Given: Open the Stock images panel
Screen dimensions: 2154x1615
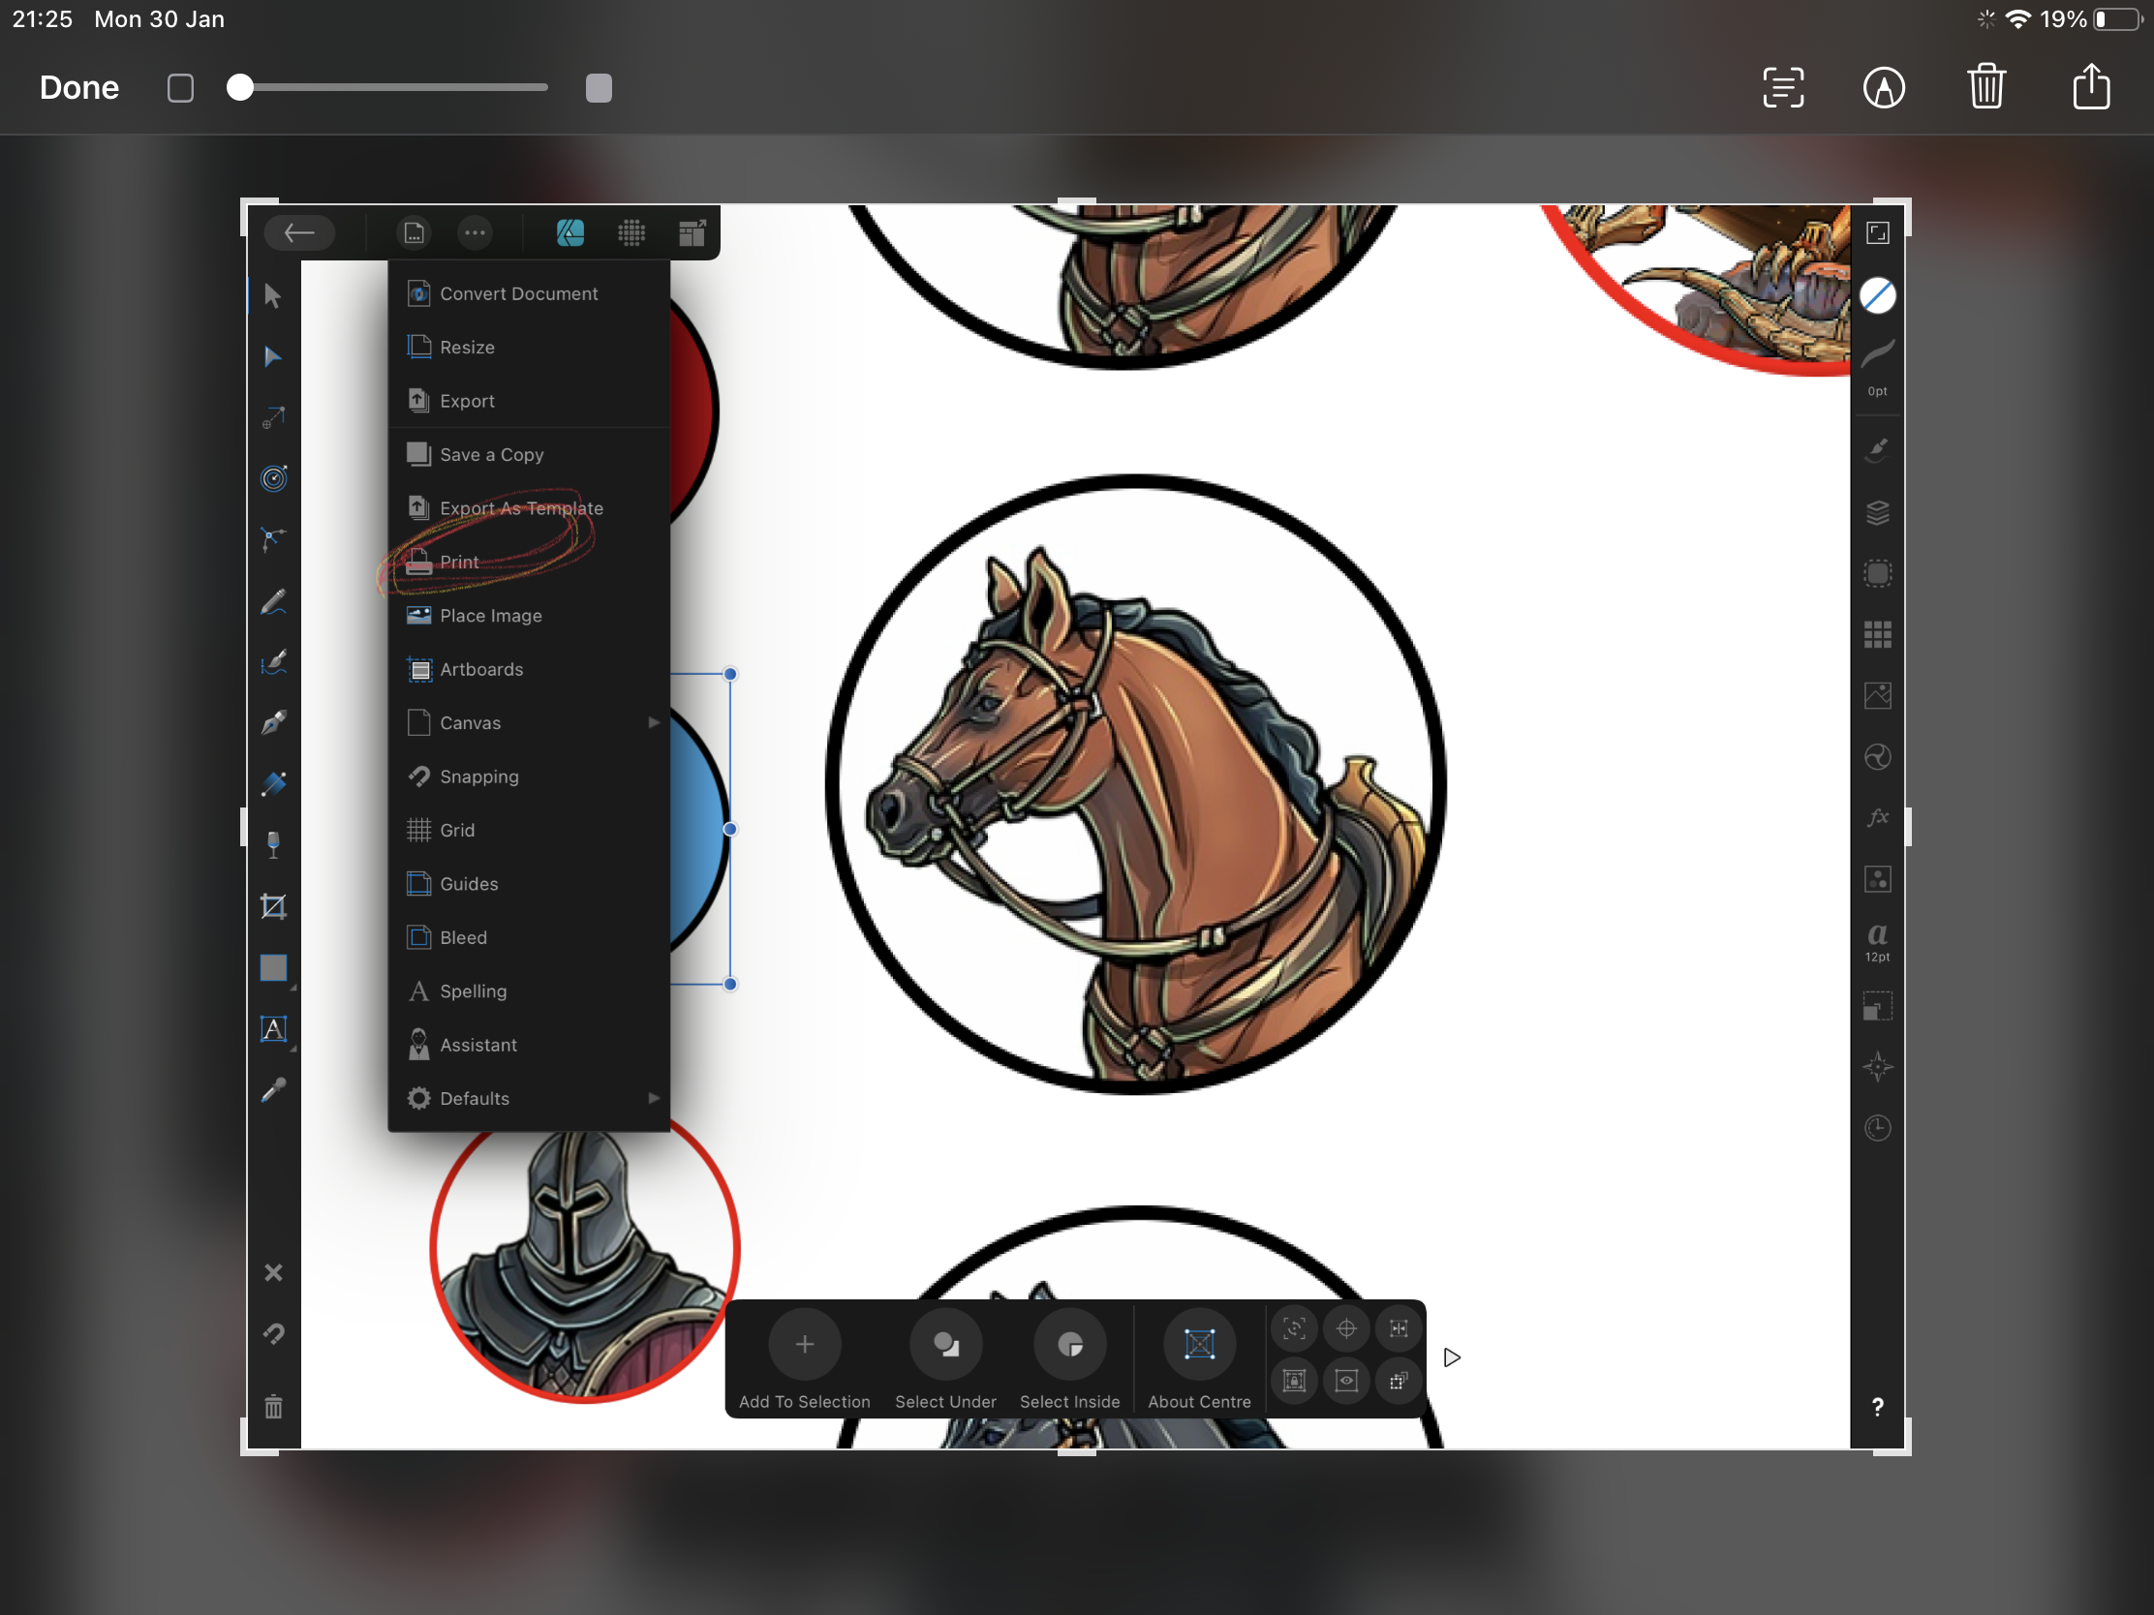Looking at the screenshot, I should click(1877, 696).
